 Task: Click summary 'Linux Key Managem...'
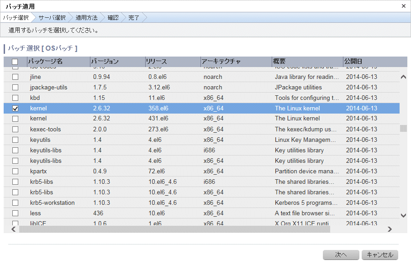pos(305,140)
